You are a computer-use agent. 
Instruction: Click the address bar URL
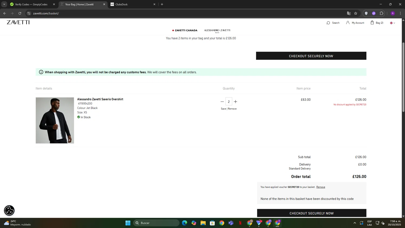[46, 13]
